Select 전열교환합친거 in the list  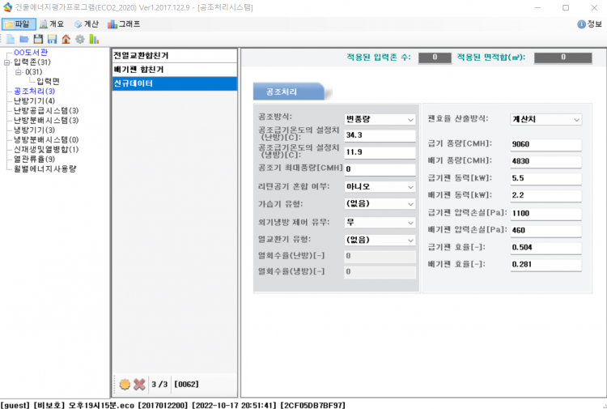142,56
